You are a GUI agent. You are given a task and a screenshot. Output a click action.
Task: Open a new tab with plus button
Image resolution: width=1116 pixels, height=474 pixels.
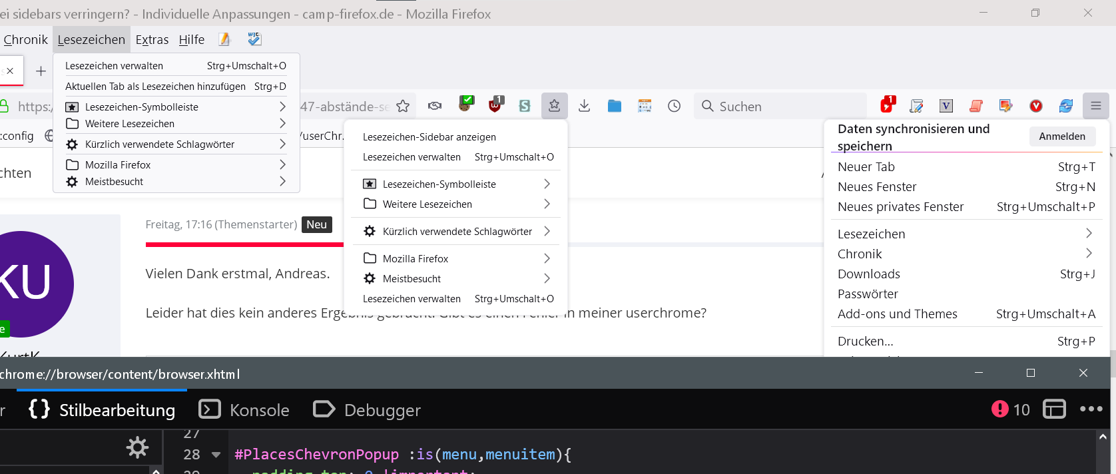tap(41, 71)
